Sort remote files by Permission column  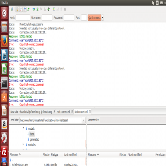click(x=161, y=155)
